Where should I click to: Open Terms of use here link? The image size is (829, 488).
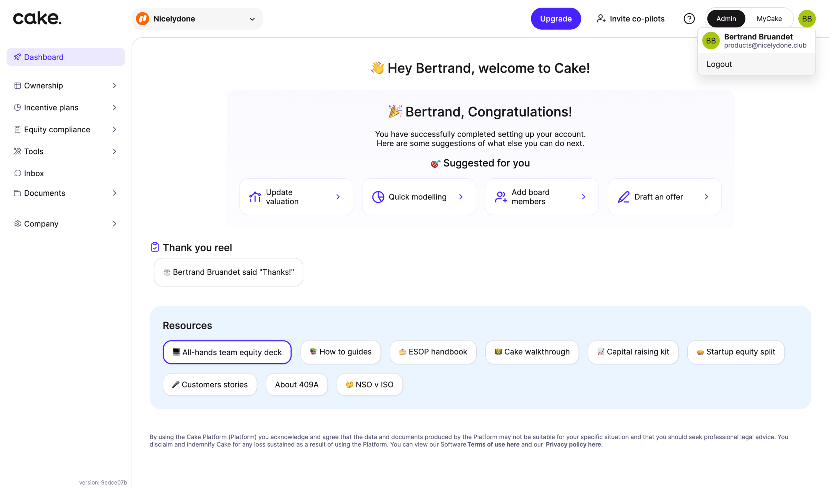point(493,444)
